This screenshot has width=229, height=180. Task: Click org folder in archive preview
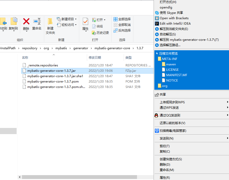[163, 86]
